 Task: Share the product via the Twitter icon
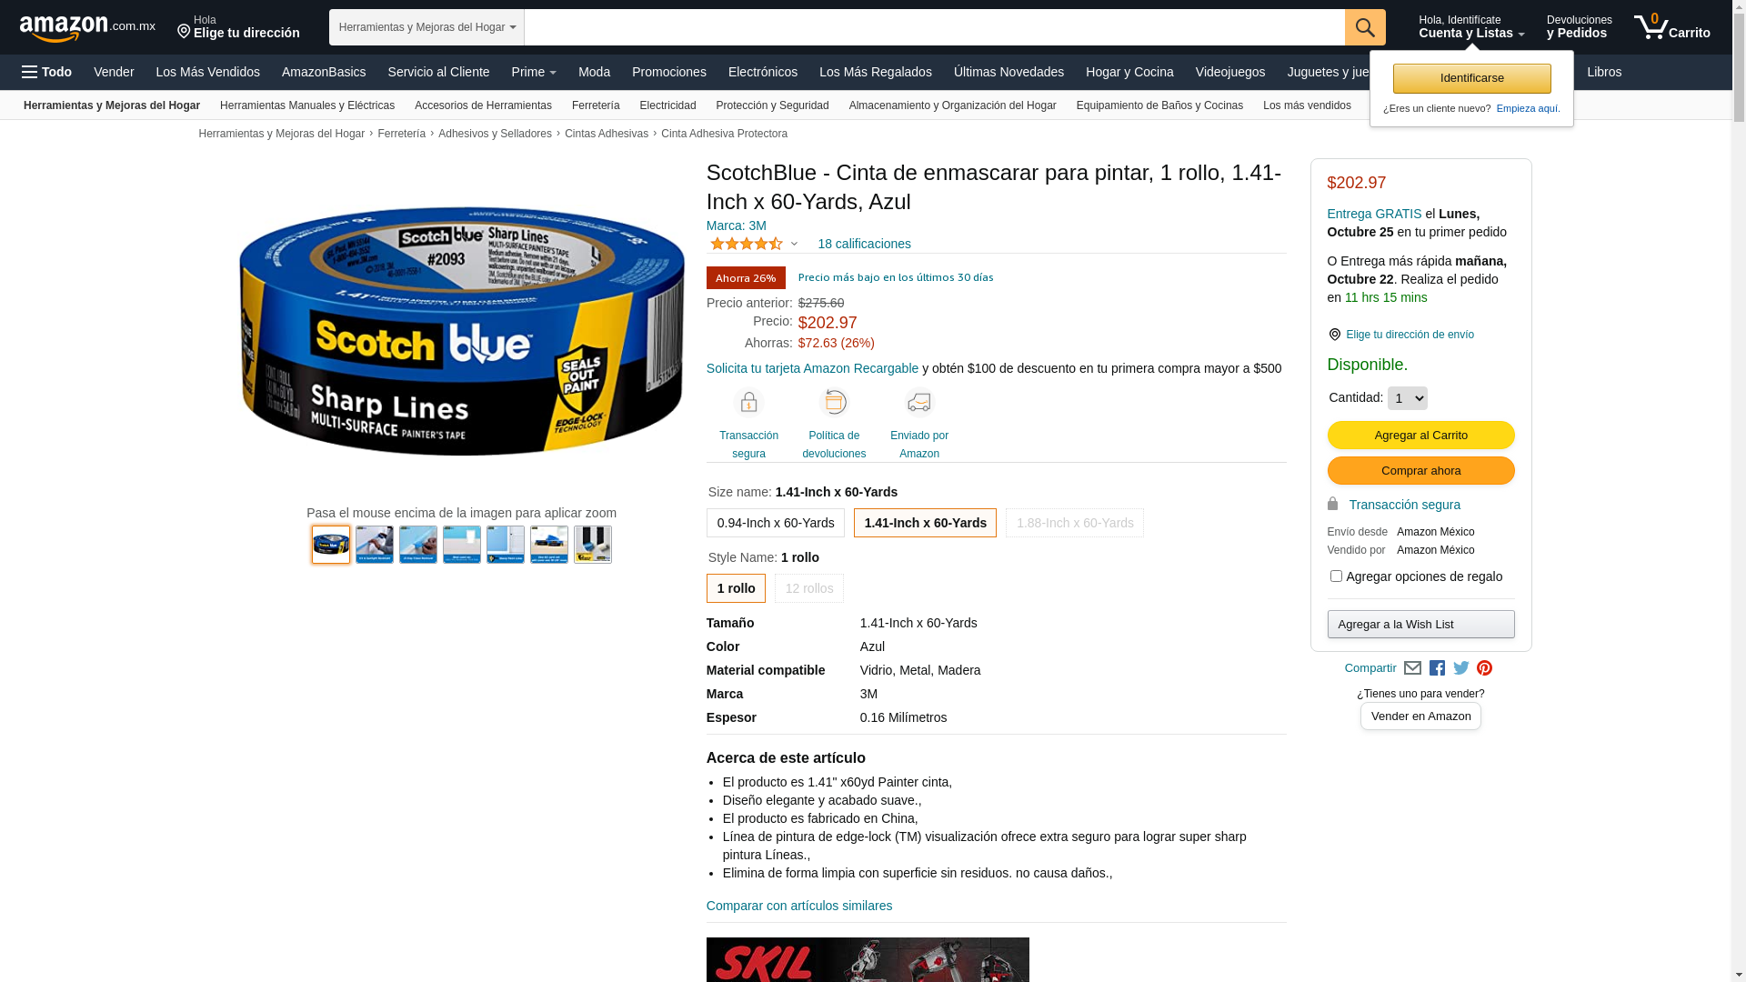(1460, 668)
